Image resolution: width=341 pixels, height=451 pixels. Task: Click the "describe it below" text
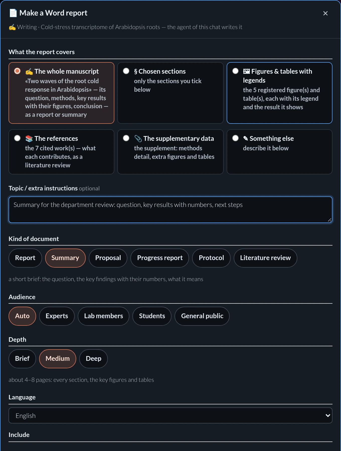[x=266, y=148]
